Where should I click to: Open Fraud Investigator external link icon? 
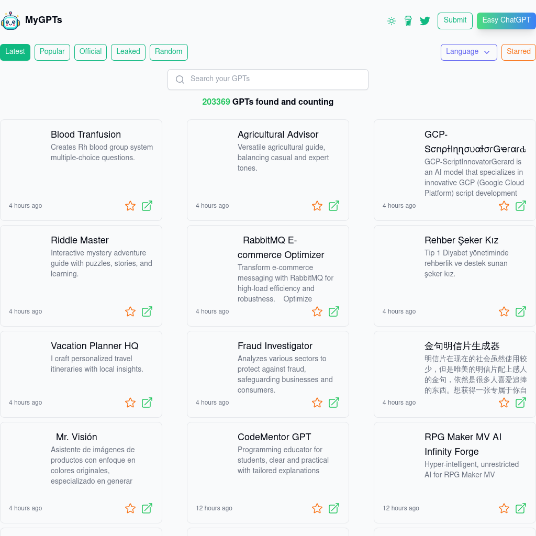pyautogui.click(x=334, y=403)
